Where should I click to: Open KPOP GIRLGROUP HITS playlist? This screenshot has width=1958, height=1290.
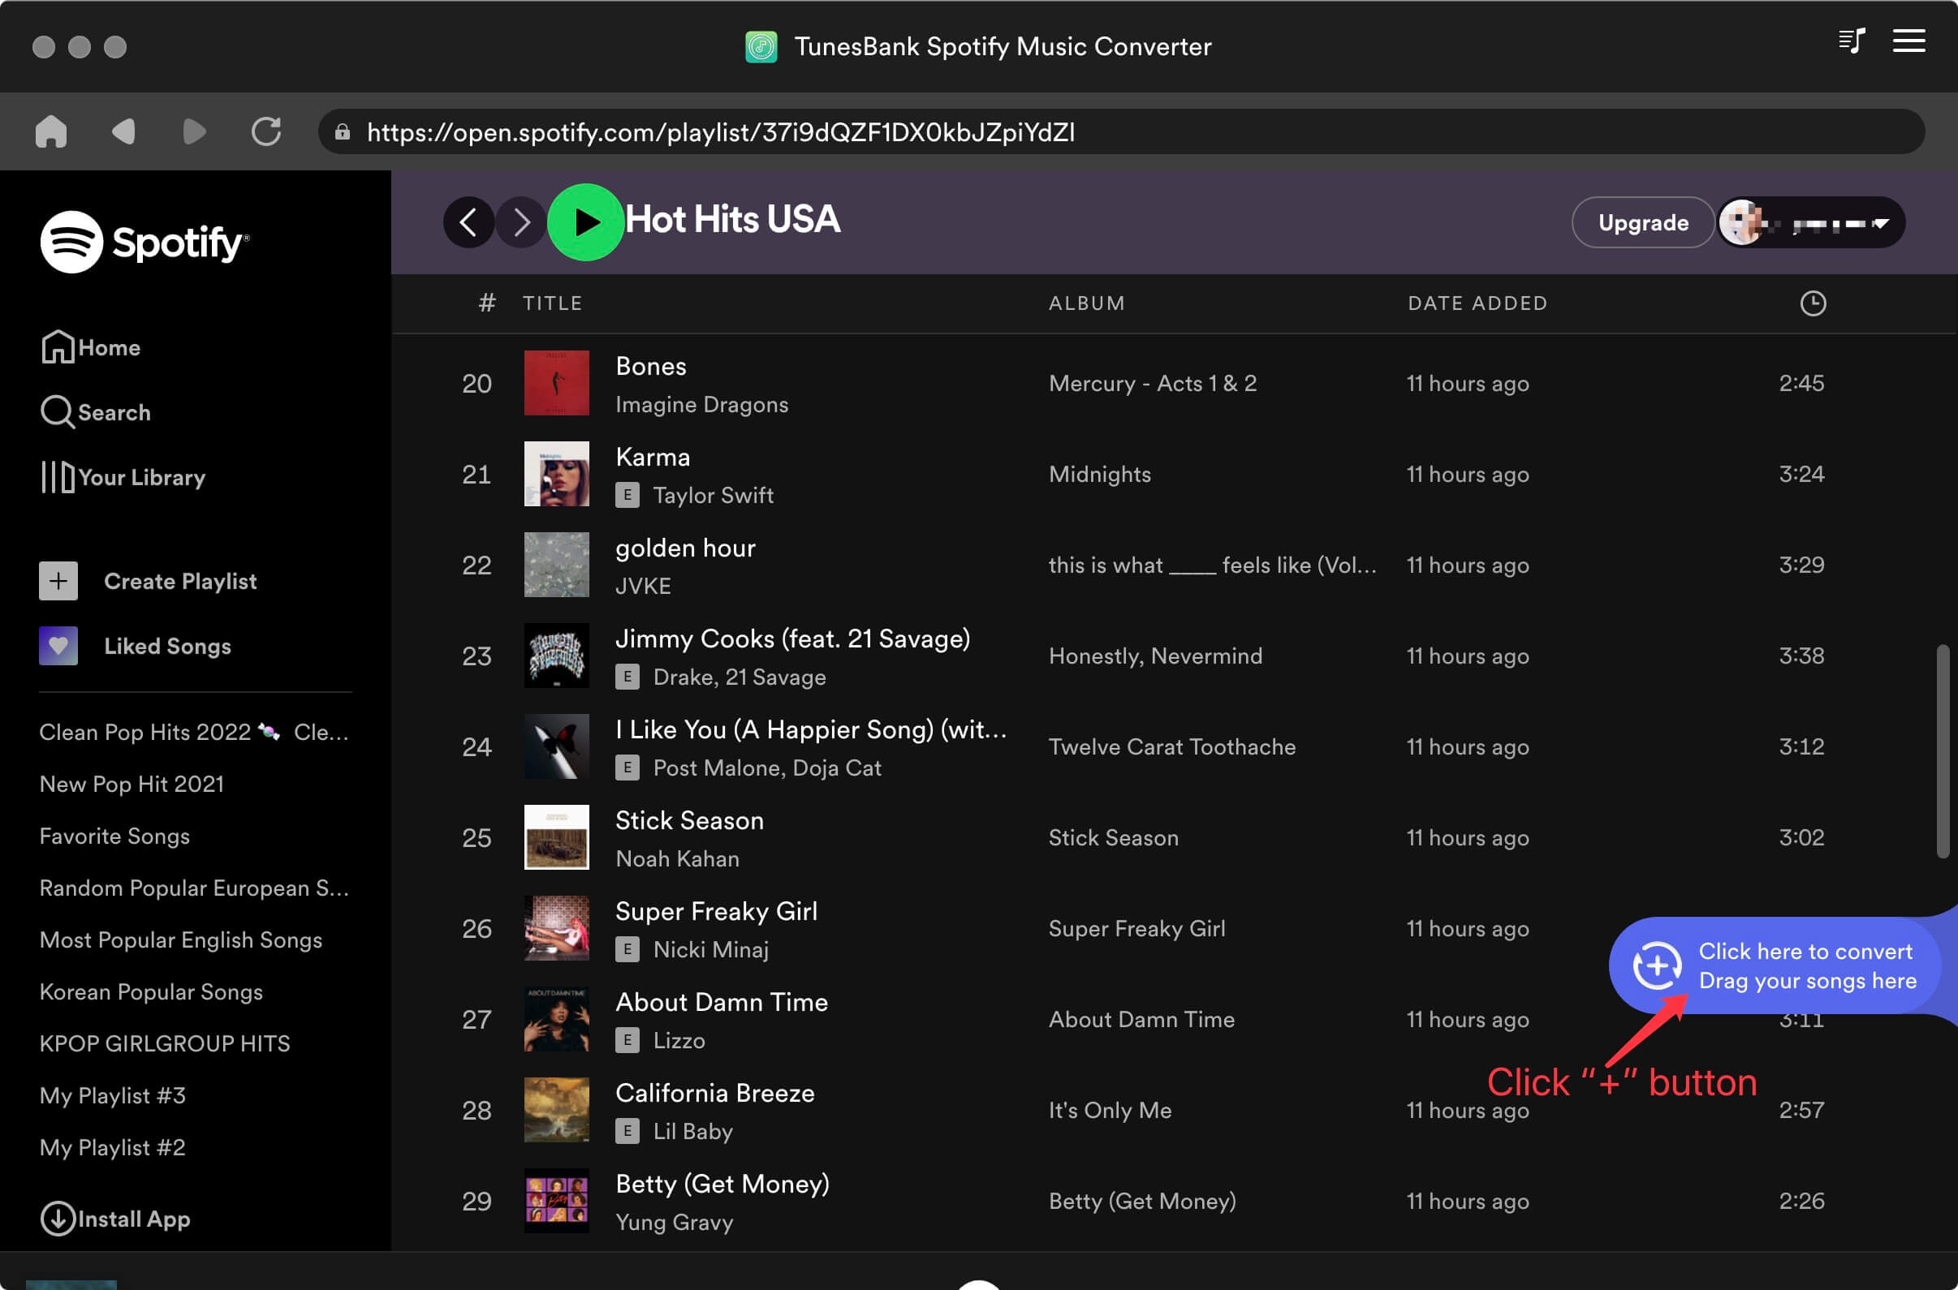pos(164,1043)
